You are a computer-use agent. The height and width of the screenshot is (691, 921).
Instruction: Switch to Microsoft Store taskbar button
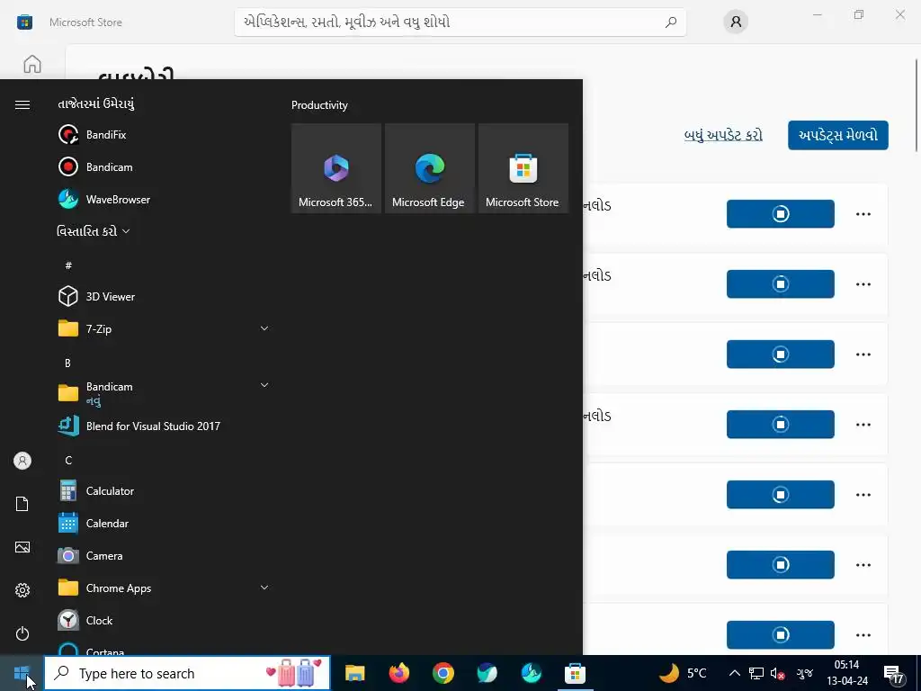coord(575,673)
